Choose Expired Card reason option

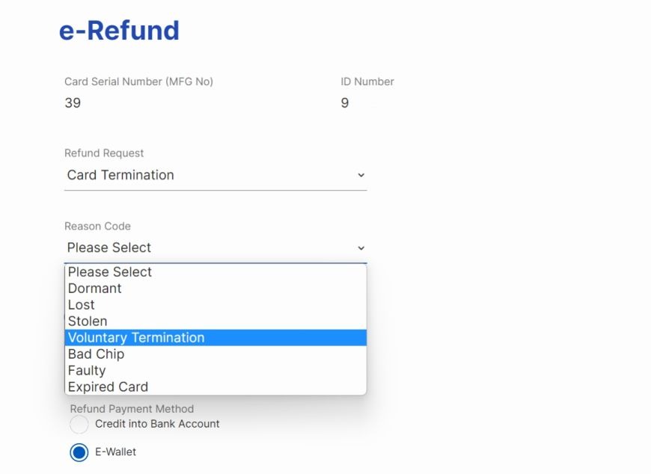coord(108,387)
